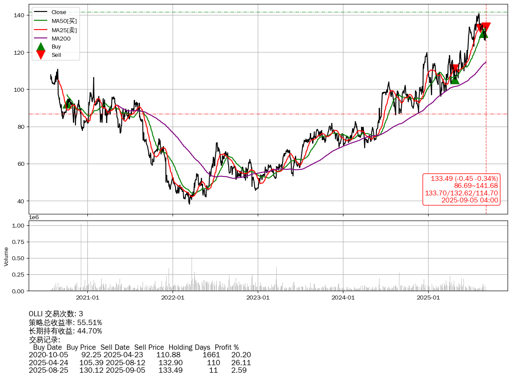
Task: Click the green buy marker from April 2025
Action: click(x=455, y=79)
